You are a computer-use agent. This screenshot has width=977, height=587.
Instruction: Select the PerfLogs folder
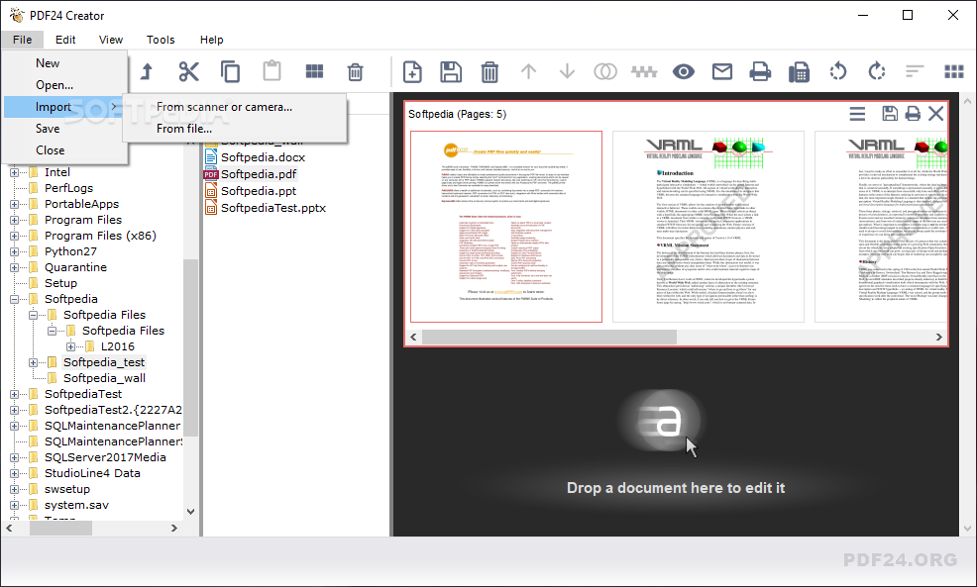tap(68, 188)
